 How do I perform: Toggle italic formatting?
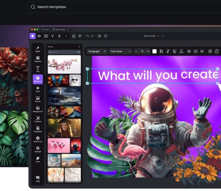pyautogui.click(x=168, y=51)
